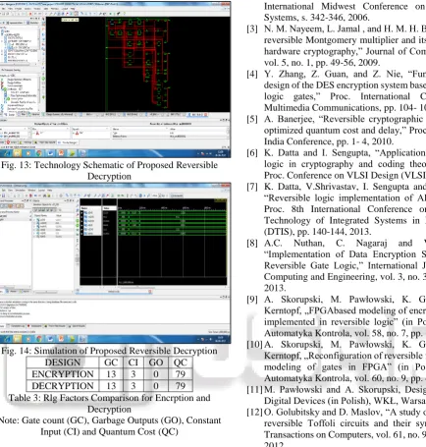Viewport: 426px width, 447px height.
Task: Click the GC value 13 in ENCRYPTION row
Action: pos(111,374)
